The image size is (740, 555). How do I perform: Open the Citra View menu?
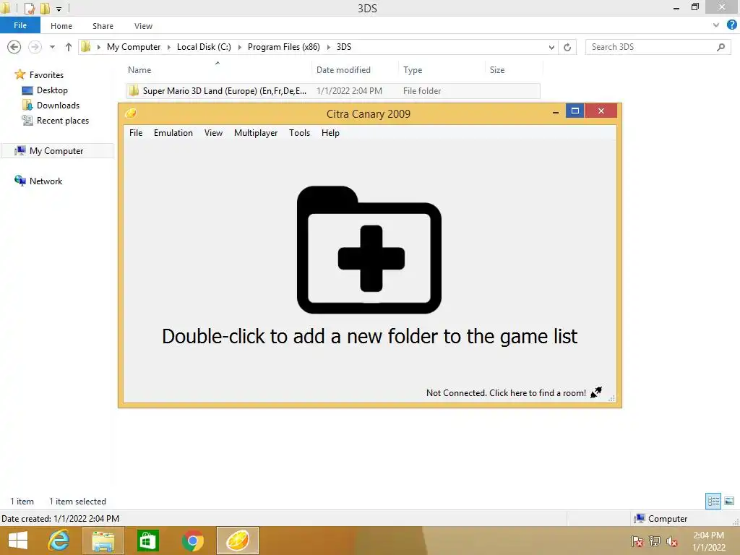213,133
